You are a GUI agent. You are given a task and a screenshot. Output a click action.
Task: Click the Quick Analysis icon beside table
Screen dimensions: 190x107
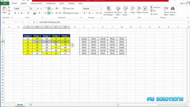[x=72, y=45]
